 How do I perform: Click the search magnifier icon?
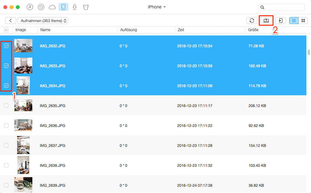[x=262, y=7]
